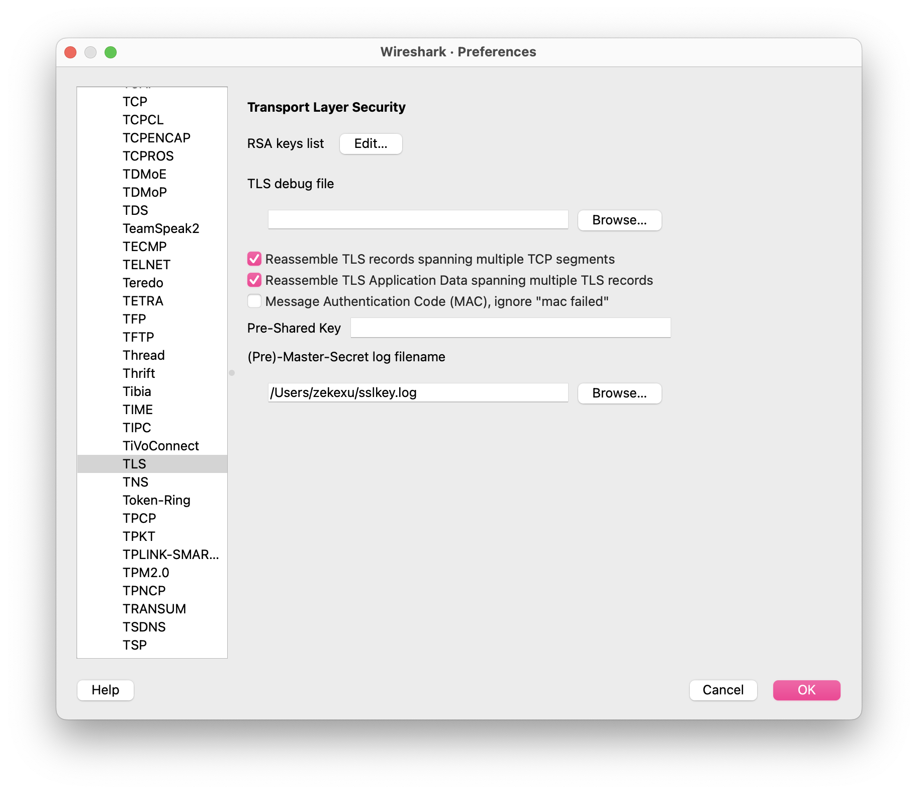Click the TLS debug file path field
Screen dimensions: 918x794
coord(418,220)
